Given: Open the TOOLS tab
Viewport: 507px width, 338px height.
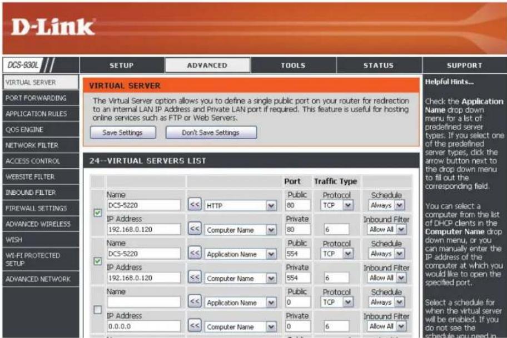Looking at the screenshot, I should [294, 65].
